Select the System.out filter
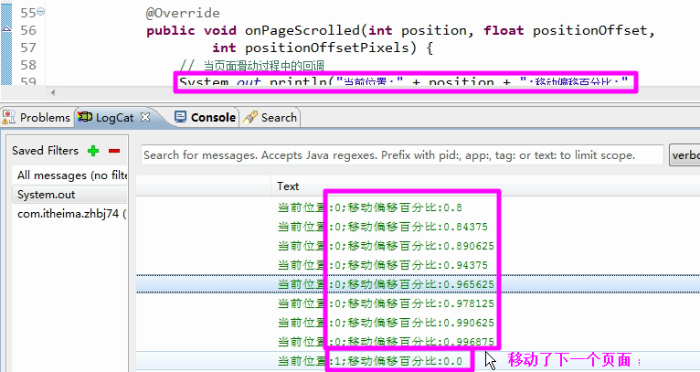Screen dimensions: 700x372 [70, 195]
